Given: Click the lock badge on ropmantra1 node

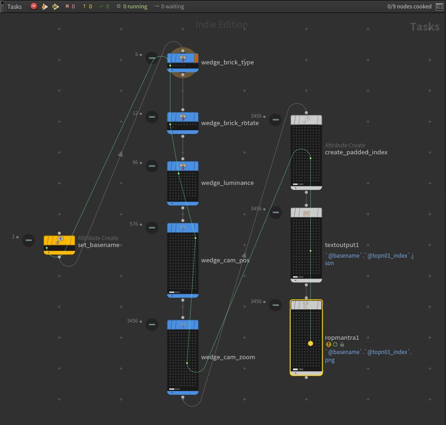Looking at the screenshot, I should pos(342,344).
